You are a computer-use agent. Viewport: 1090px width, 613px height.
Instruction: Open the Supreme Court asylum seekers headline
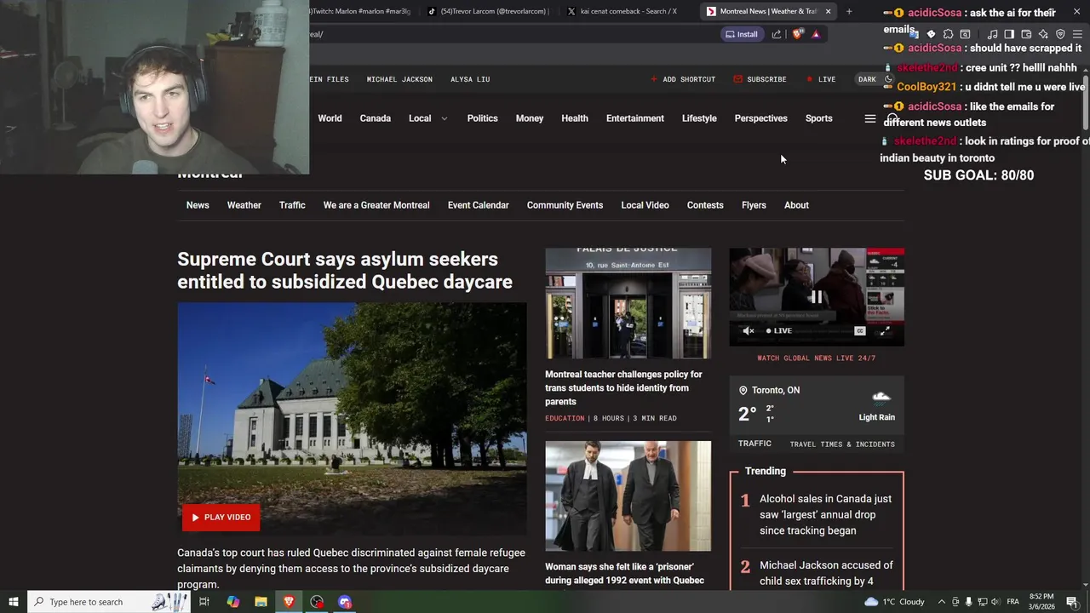point(345,270)
